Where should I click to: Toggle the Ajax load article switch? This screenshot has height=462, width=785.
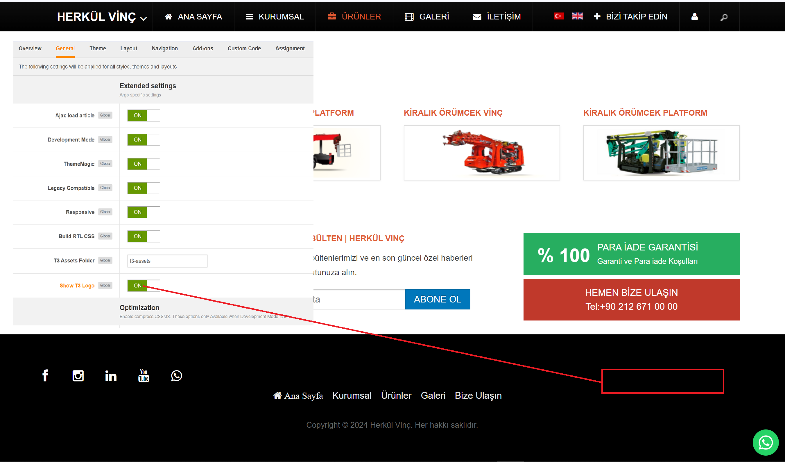144,115
